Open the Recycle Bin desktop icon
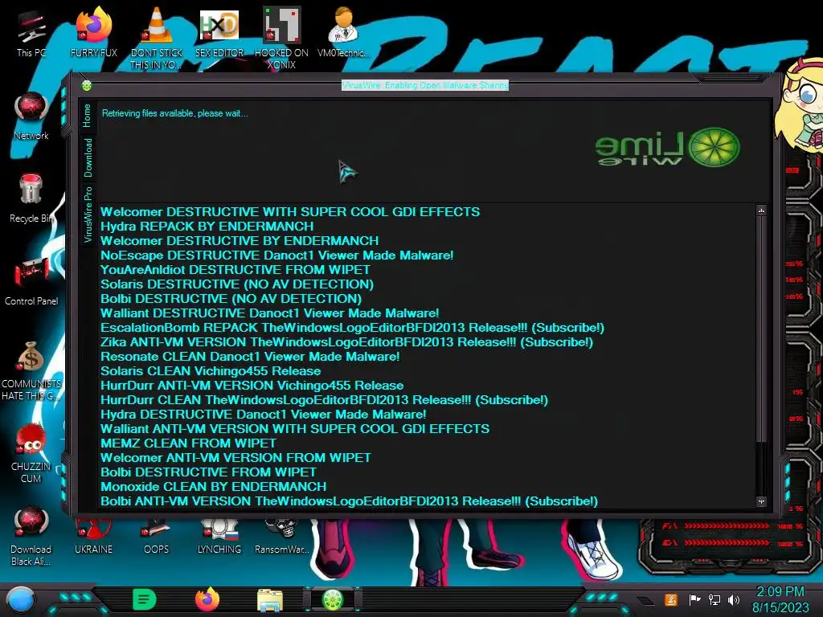 [31, 199]
